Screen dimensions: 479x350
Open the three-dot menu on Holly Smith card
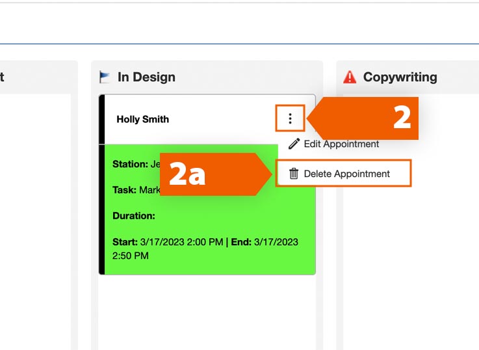click(x=290, y=118)
